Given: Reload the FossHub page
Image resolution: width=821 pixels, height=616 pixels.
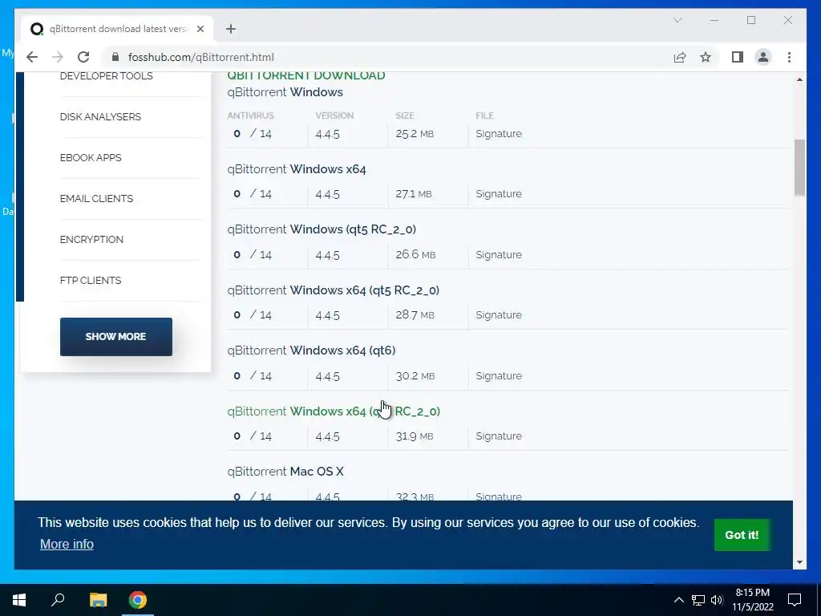Looking at the screenshot, I should coord(83,57).
